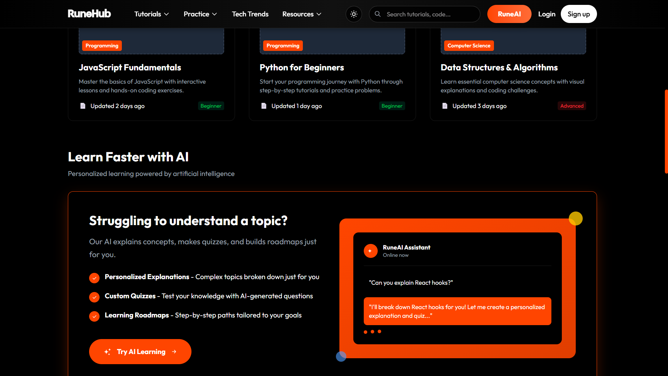Click the arrow icon in Try AI Learning
This screenshot has width=668, height=376.
pyautogui.click(x=174, y=352)
